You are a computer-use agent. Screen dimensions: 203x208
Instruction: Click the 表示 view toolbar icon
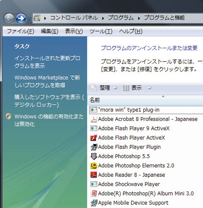(126, 88)
